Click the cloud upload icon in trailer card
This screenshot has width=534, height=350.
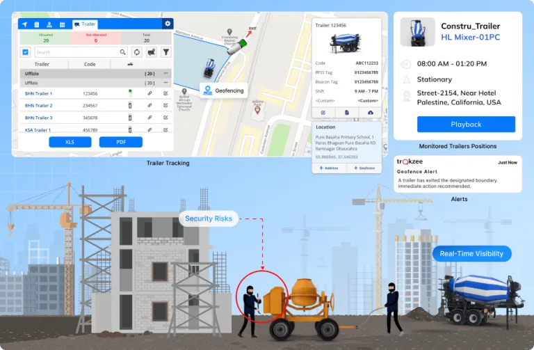coord(370,112)
